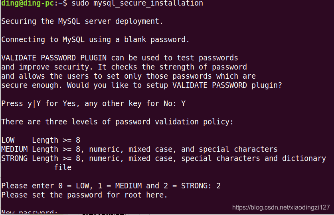
Task: Click the Y answer after 'key for No:'
Action: point(184,104)
